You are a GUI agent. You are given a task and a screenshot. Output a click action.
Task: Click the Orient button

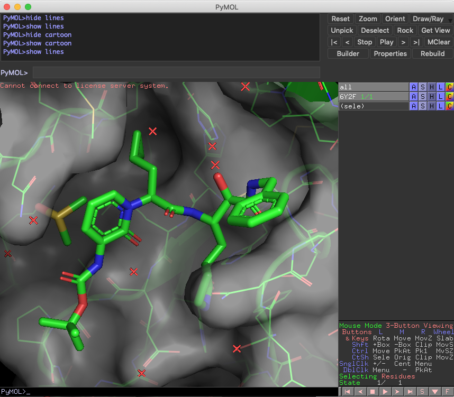pos(395,19)
